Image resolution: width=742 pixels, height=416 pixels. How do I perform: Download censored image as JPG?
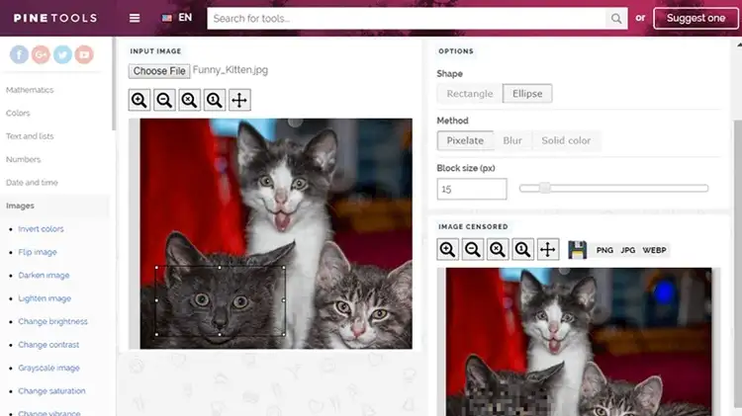click(x=628, y=250)
